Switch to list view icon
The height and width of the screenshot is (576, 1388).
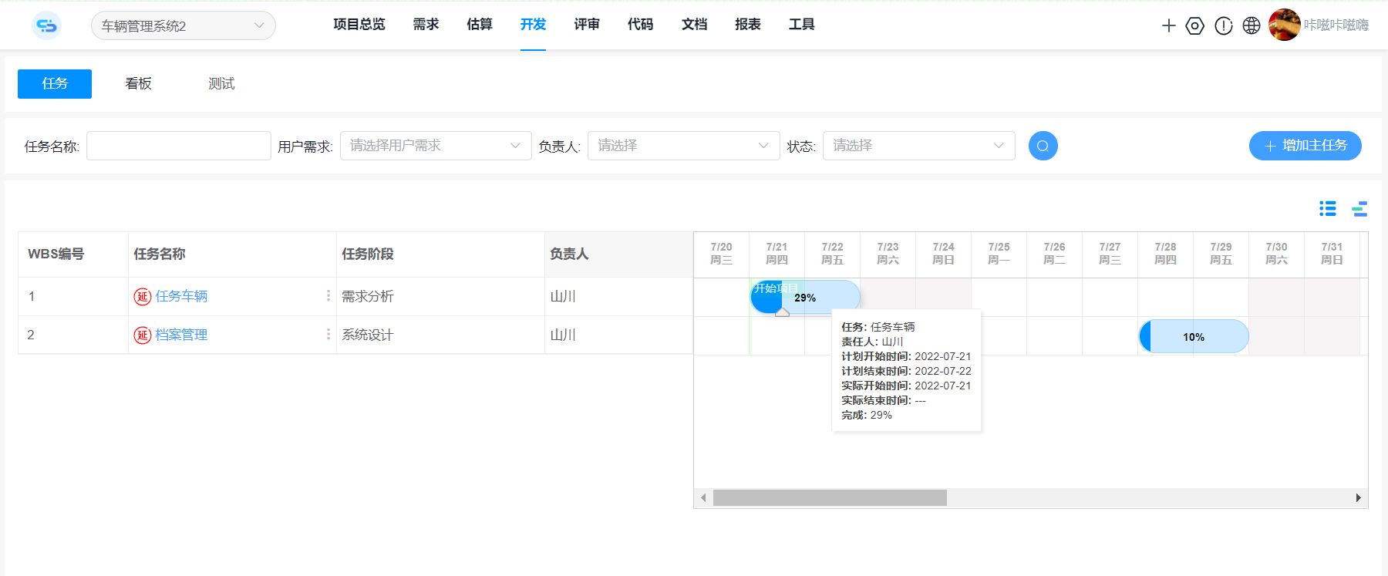[1328, 208]
